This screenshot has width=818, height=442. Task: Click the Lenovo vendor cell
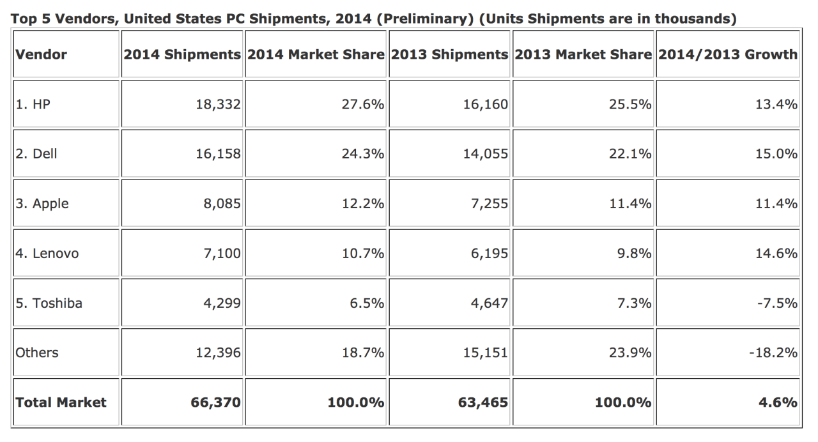[x=47, y=254]
